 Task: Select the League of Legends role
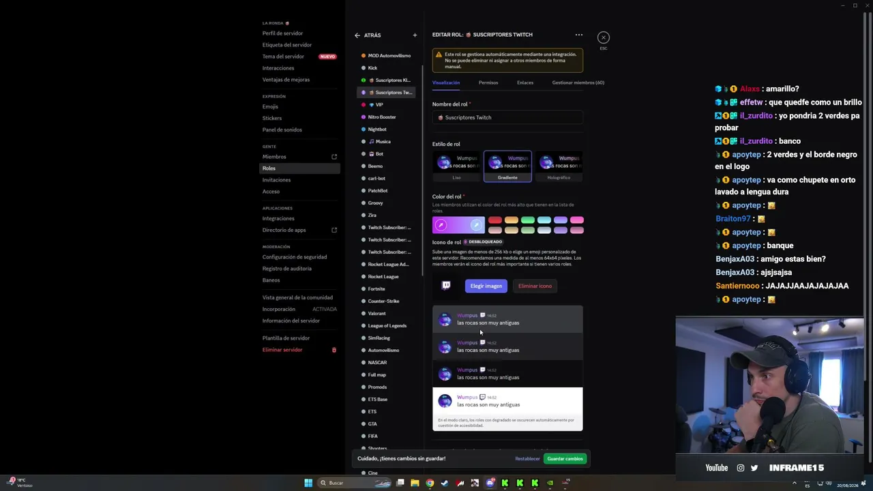(386, 326)
